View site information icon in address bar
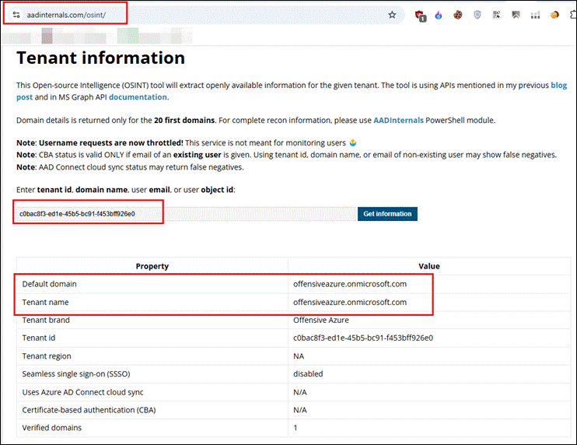Image resolution: width=577 pixels, height=445 pixels. (x=16, y=15)
